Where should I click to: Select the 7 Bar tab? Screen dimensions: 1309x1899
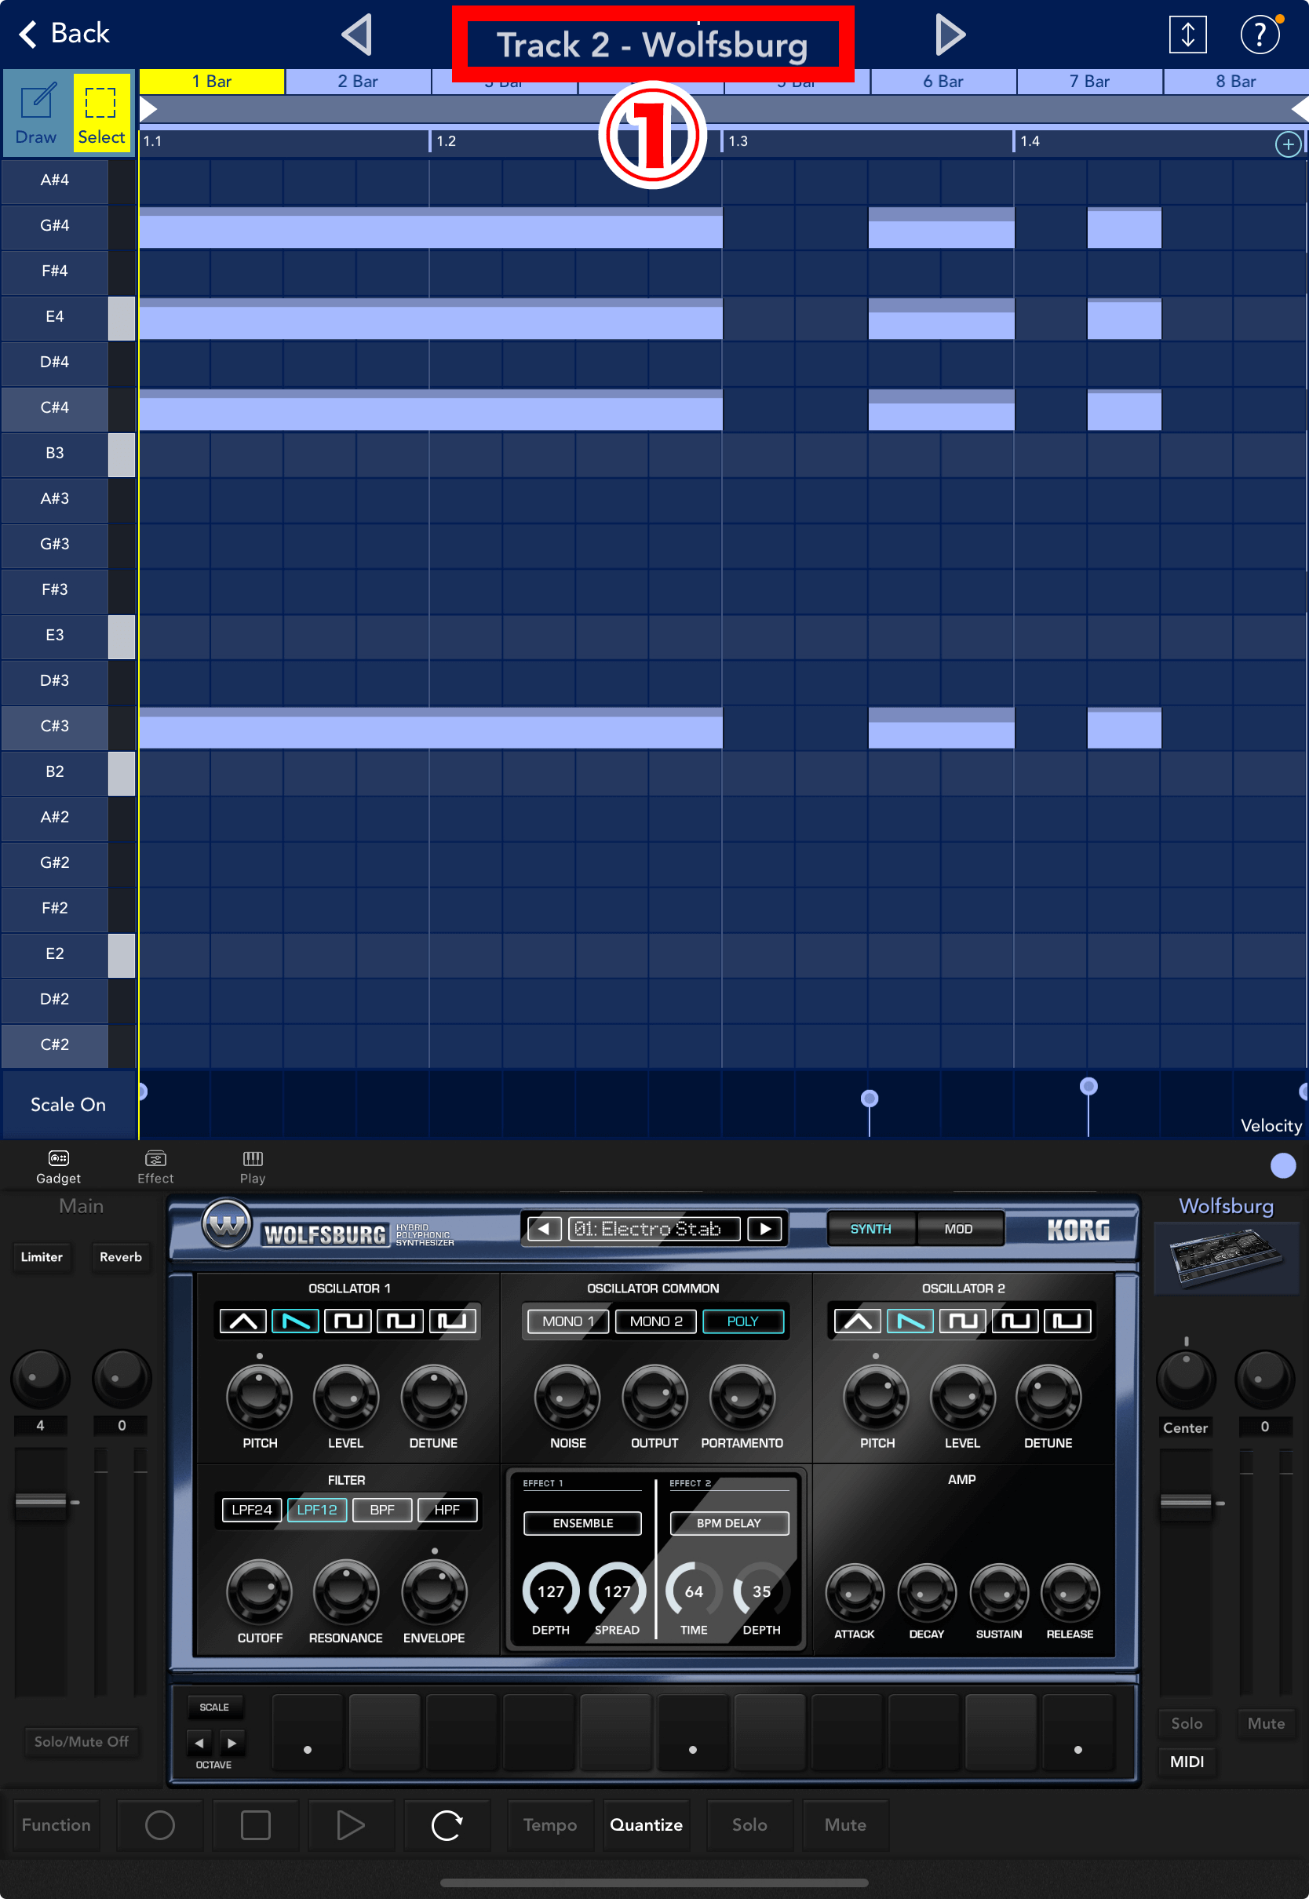click(1089, 81)
